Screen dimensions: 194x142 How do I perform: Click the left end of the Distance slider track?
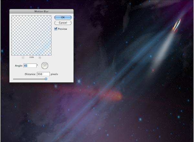coord(14,79)
